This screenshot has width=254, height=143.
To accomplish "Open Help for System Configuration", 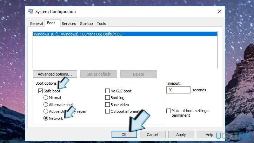I will click(209, 135).
